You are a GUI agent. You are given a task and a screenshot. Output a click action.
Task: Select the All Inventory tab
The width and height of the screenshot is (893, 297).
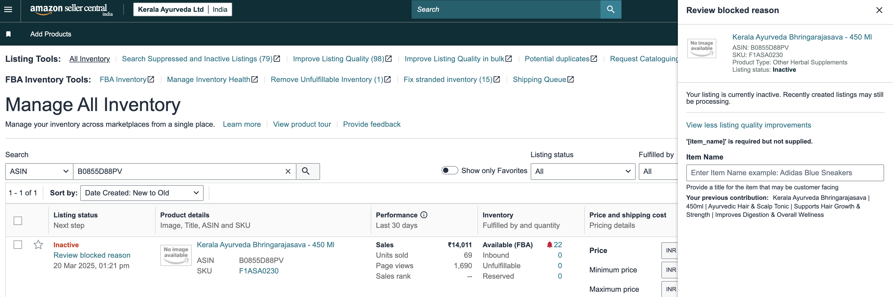[89, 59]
